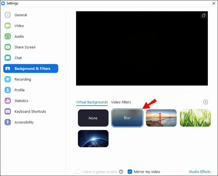The image size is (218, 176).
Task: Click the Statistics bar chart icon
Action: pyautogui.click(x=8, y=101)
